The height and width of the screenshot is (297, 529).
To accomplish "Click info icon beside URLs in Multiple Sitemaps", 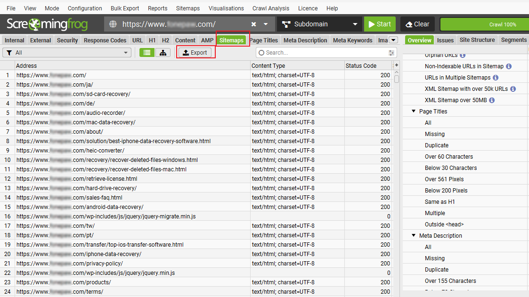I will pyautogui.click(x=496, y=78).
